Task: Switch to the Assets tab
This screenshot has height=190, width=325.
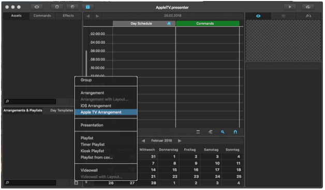Action: (x=16, y=15)
